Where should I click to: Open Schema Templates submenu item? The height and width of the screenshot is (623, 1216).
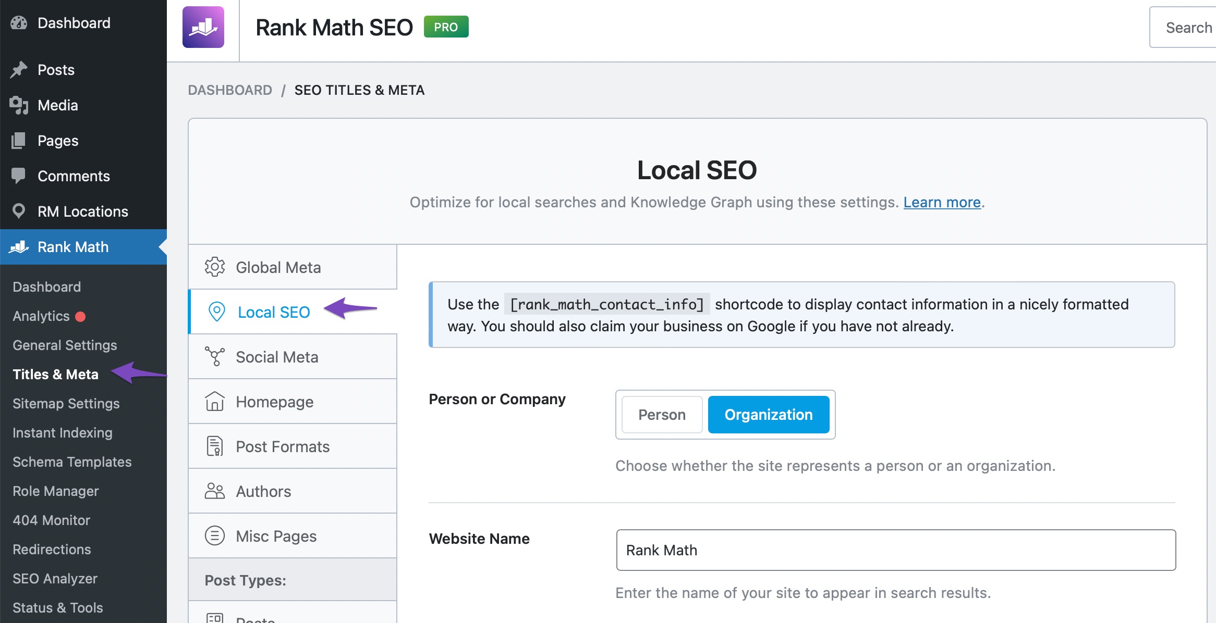click(72, 462)
